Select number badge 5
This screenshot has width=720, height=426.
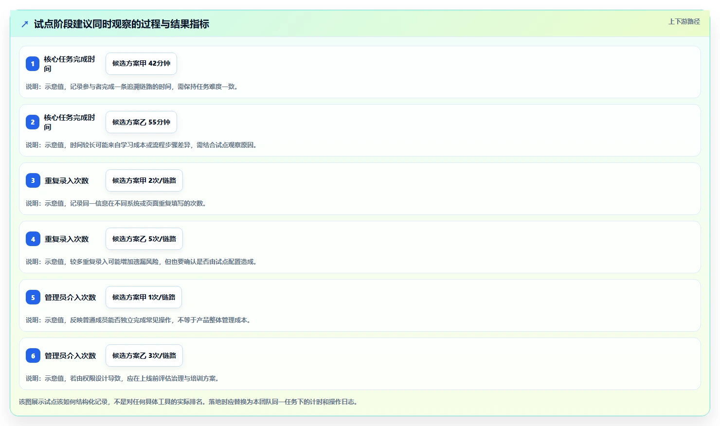pyautogui.click(x=33, y=297)
